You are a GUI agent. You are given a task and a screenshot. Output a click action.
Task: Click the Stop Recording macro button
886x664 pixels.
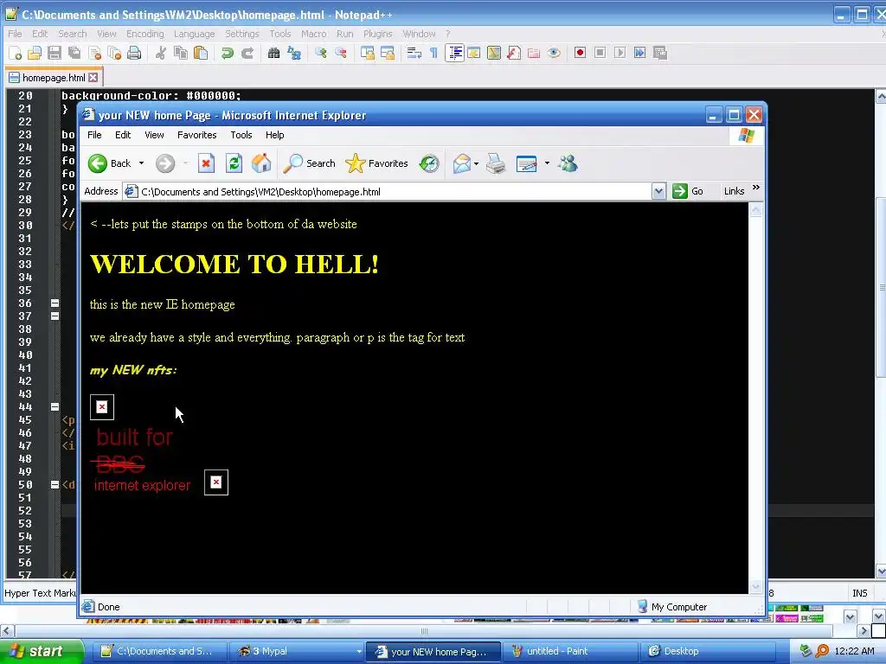(600, 53)
